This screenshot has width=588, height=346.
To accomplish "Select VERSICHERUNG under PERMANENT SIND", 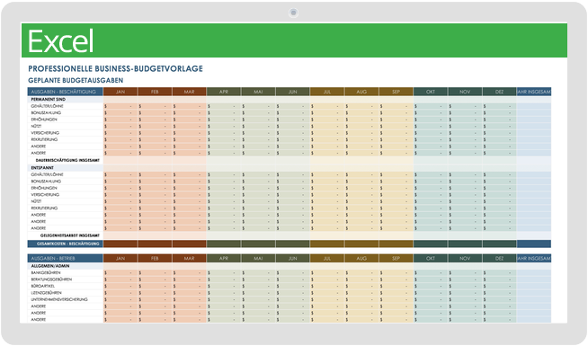I will (45, 133).
